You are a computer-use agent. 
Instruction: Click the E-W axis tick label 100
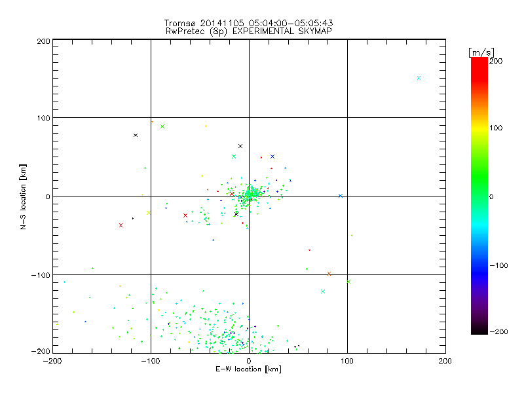point(346,360)
